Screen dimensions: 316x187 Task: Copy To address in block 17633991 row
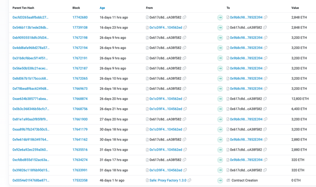[265, 170]
